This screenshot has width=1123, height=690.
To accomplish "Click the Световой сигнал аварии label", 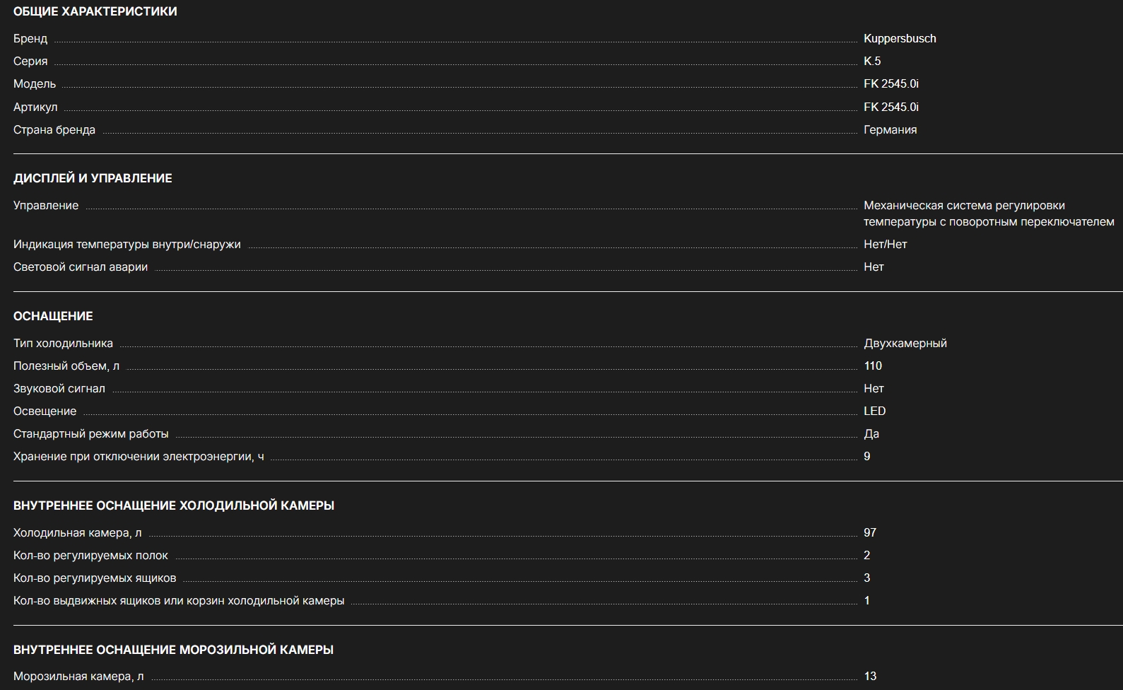I will pos(81,267).
